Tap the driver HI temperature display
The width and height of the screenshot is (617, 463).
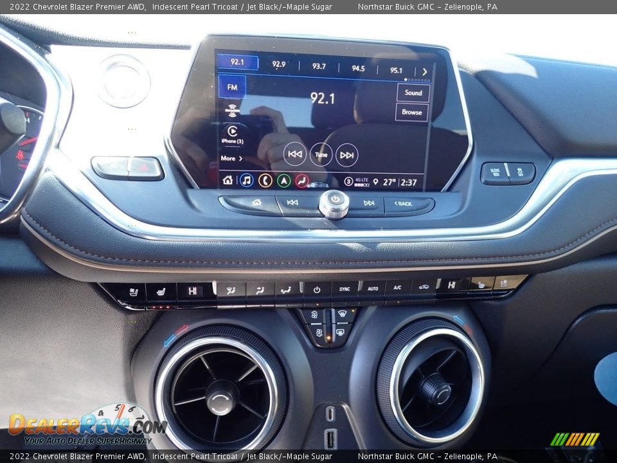(192, 291)
